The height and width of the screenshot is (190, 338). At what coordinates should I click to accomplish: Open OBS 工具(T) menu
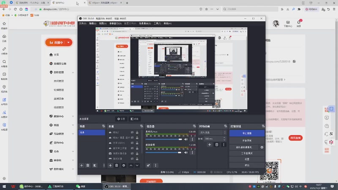point(157,24)
